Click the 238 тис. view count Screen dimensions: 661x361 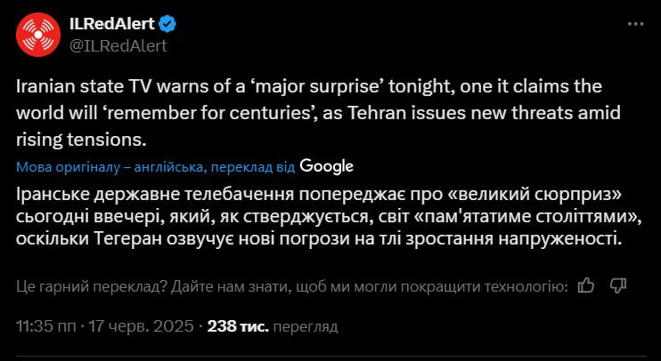coord(238,326)
